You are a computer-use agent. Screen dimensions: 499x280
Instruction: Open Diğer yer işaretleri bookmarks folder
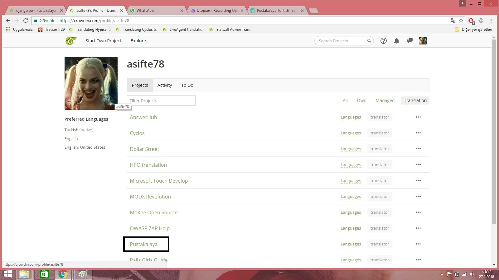(x=473, y=30)
